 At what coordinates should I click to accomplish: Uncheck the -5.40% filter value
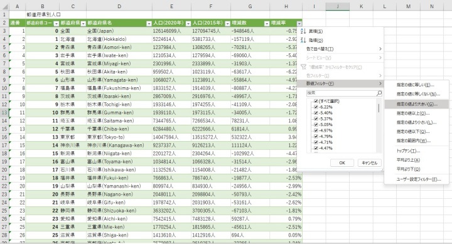(316, 113)
